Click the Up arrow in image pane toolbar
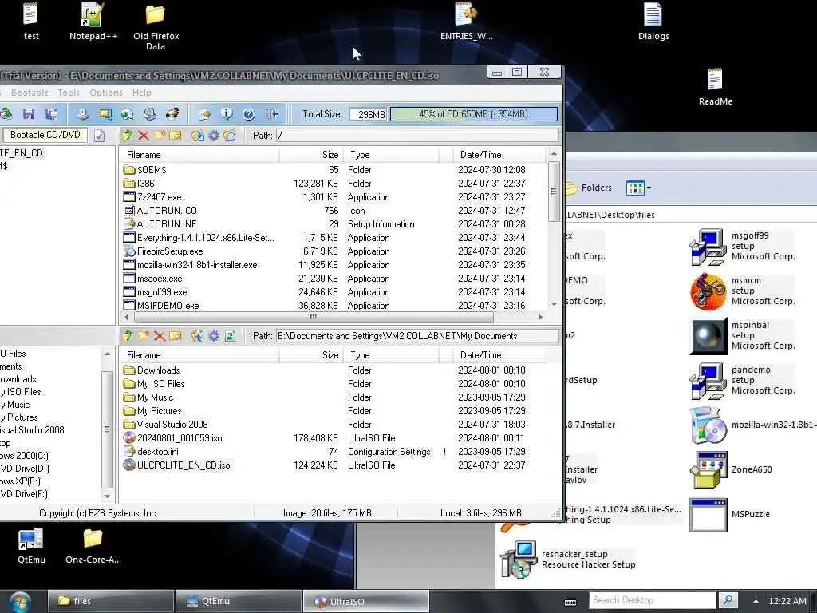Viewport: 817px width, 613px height. coord(127,136)
